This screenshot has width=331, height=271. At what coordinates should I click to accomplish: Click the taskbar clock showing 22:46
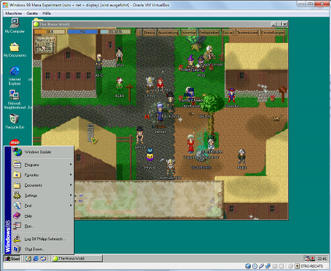(321, 259)
